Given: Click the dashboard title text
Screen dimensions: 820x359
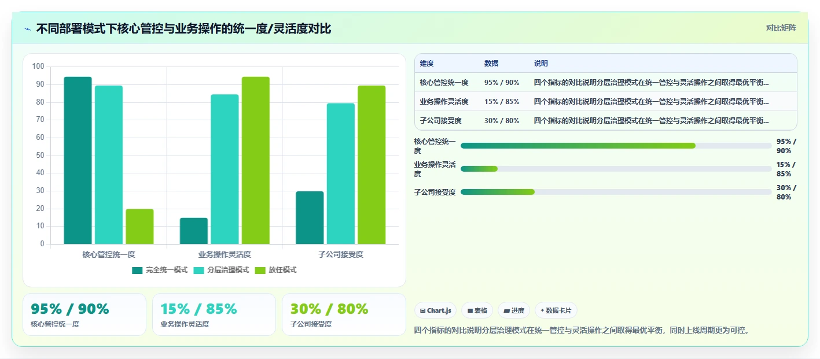Looking at the screenshot, I should coord(183,28).
